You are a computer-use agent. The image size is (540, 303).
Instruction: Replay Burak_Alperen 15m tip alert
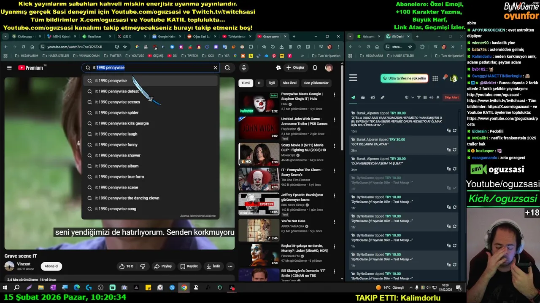click(x=454, y=130)
